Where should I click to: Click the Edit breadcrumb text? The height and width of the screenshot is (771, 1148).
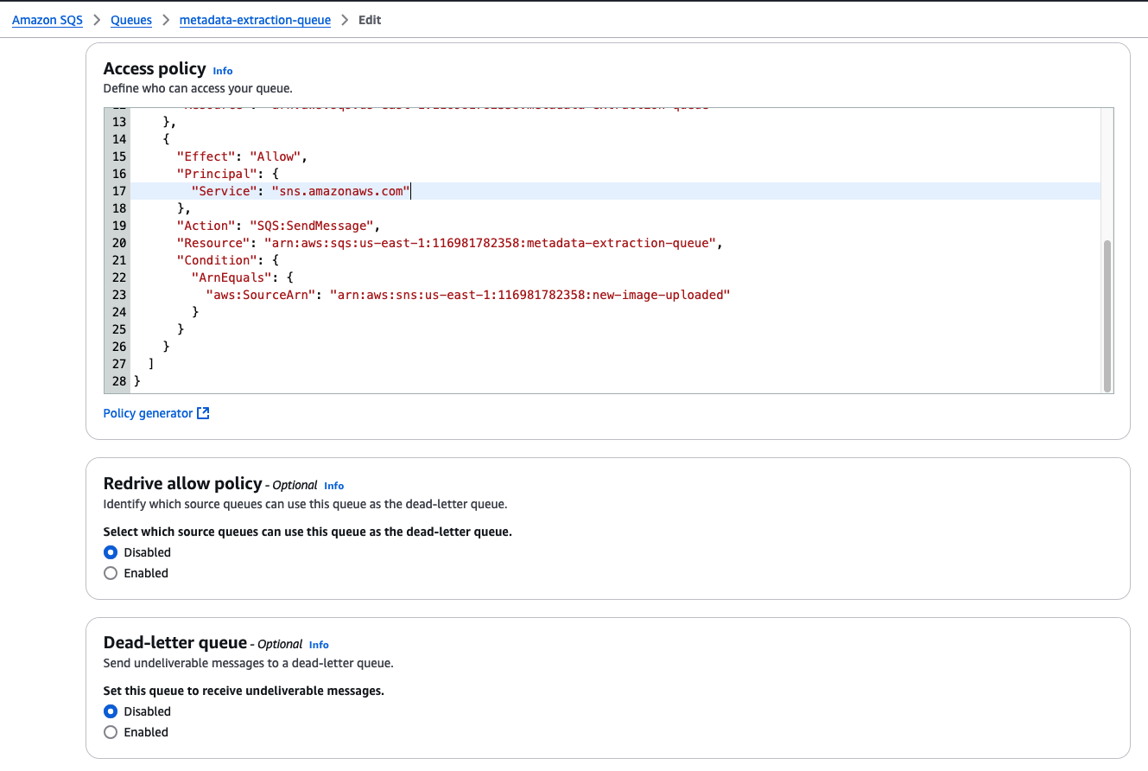tap(370, 20)
